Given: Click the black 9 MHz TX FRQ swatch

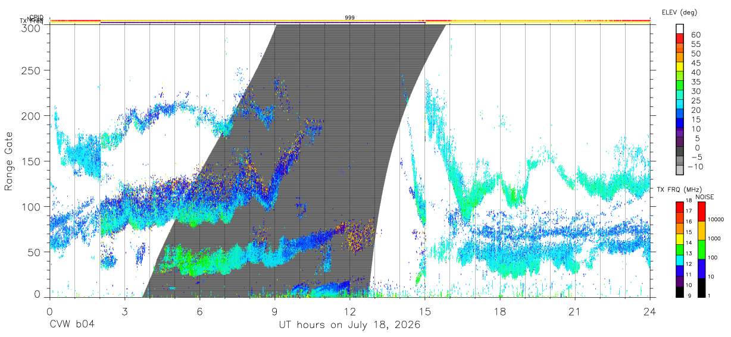Looking at the screenshot, I should pos(680,293).
